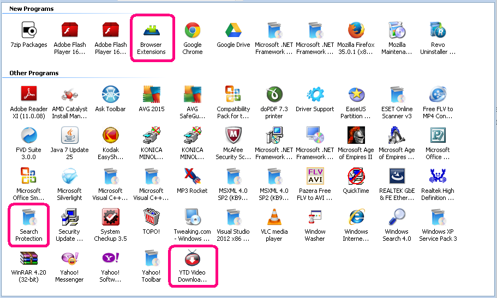
Task: Select Windows XP Service Pack 3
Action: coord(438,217)
